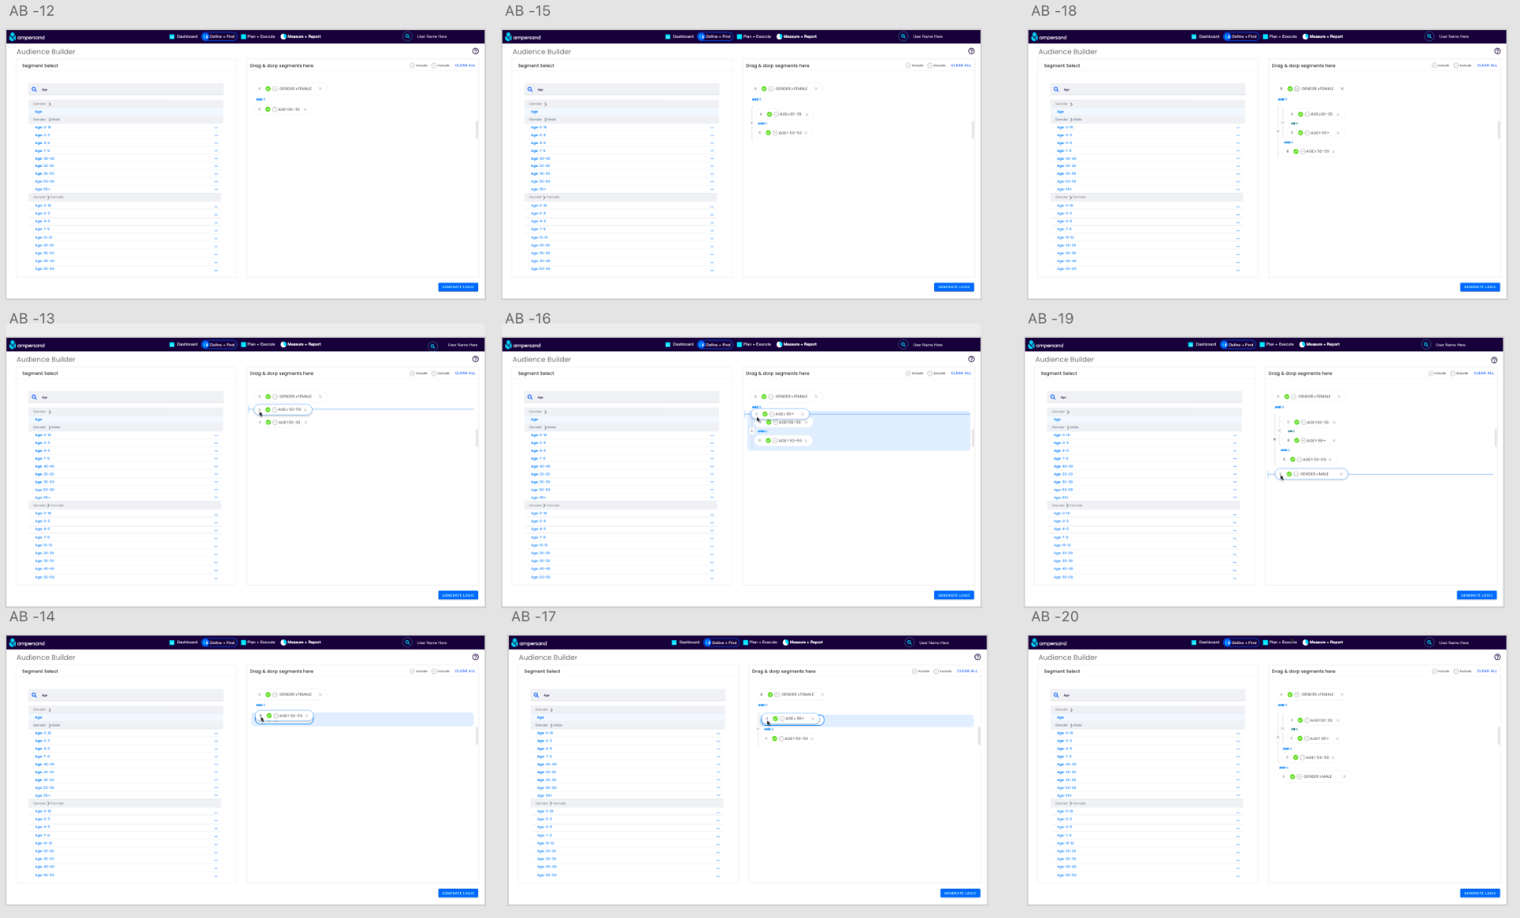Open ellipsis menu for Age 65+ in AB-12
The image size is (1520, 918).
click(215, 189)
